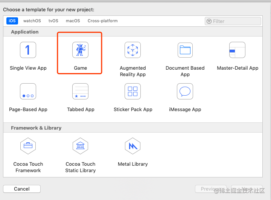This screenshot has height=200, width=271.
Task: Click the "Game" label text
Action: tap(81, 68)
